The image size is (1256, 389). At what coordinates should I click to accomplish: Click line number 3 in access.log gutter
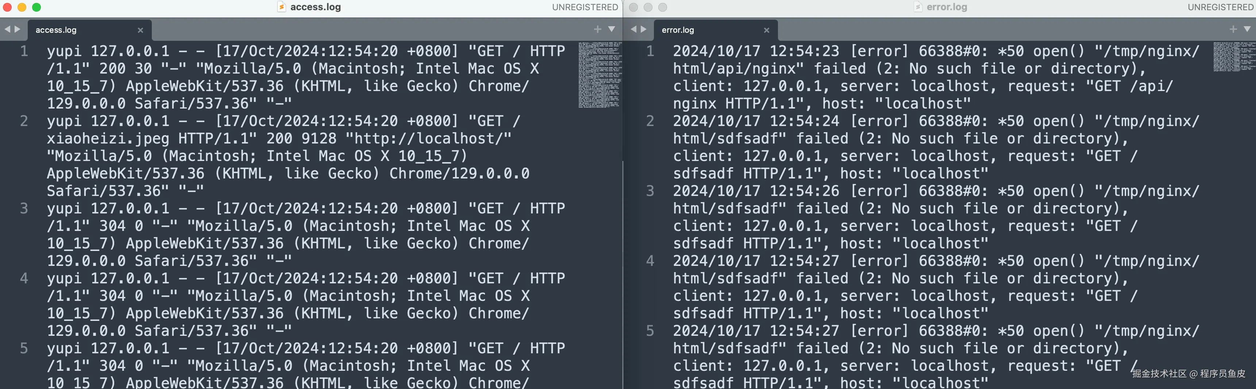[x=24, y=208]
